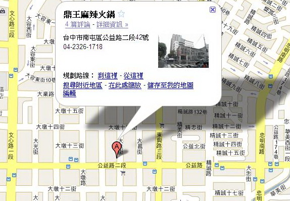Screen dimensions: 290x201
Task: Click the bus stop icon left of the 公益路二段 label
Action: tap(68, 167)
